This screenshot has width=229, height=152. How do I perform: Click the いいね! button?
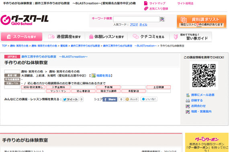tap(149, 99)
